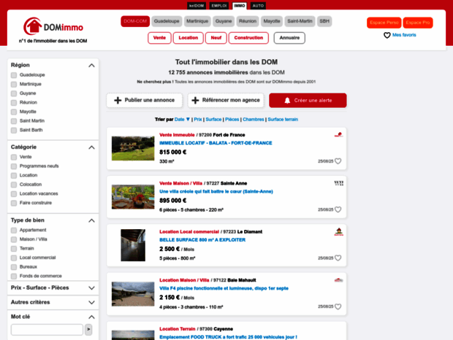
Task: Go to the EMPLOI top tab
Action: [x=219, y=6]
